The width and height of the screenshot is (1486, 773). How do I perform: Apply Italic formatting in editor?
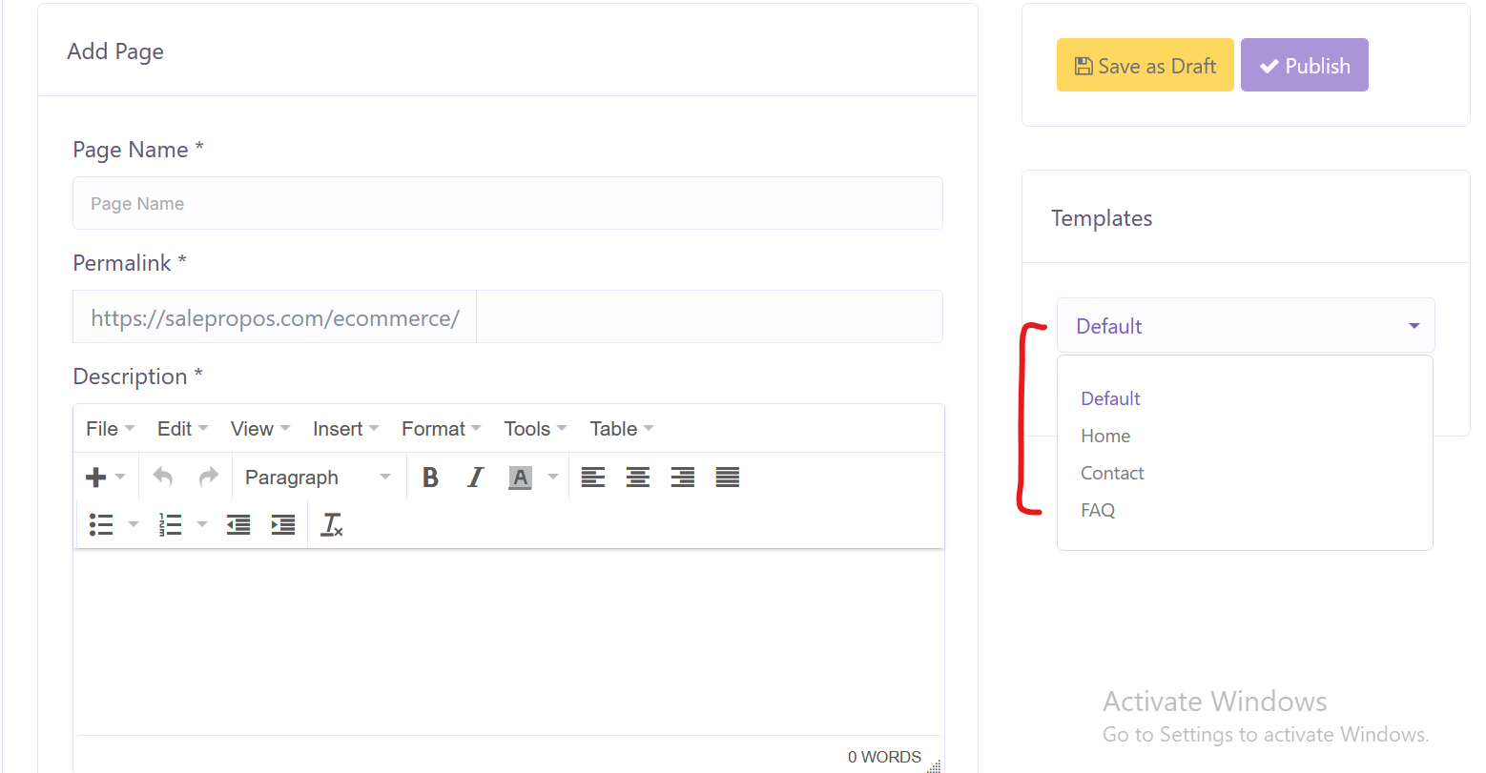coord(475,478)
